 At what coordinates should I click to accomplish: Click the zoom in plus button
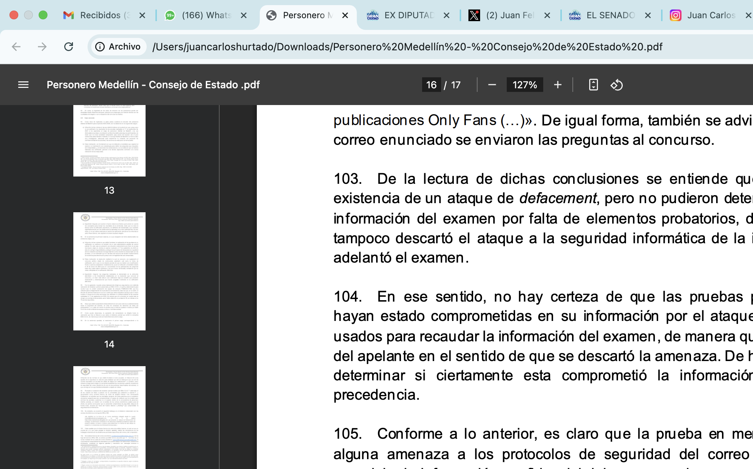click(x=557, y=85)
